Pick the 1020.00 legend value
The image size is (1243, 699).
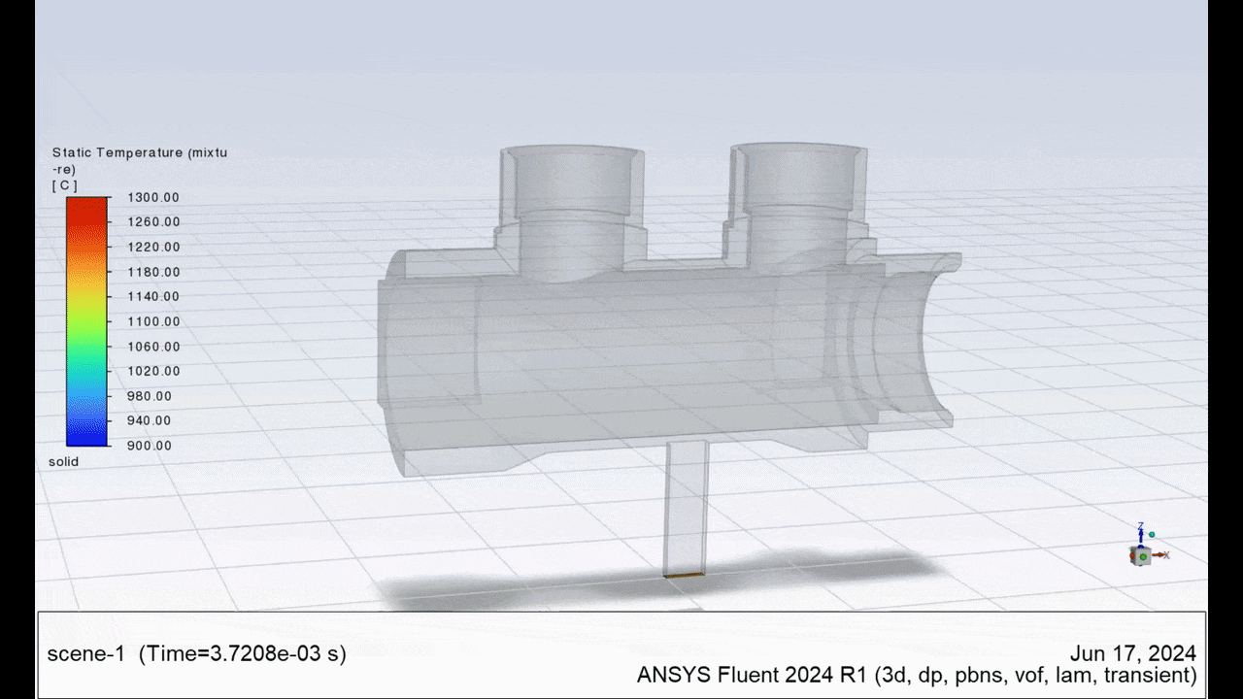[154, 371]
